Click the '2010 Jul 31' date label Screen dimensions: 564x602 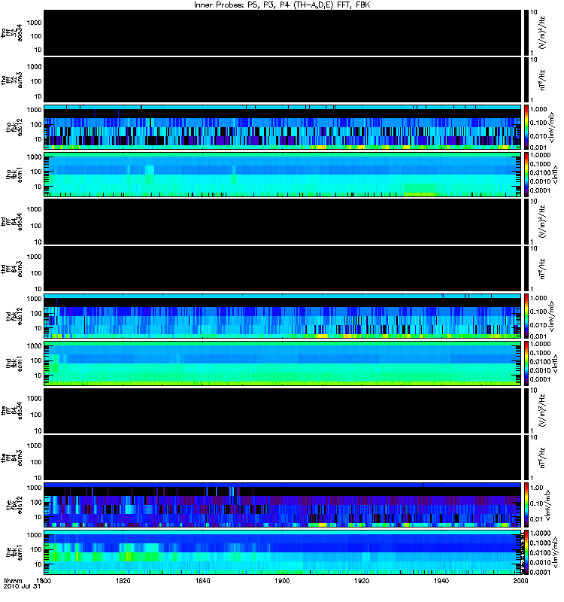[x=22, y=586]
